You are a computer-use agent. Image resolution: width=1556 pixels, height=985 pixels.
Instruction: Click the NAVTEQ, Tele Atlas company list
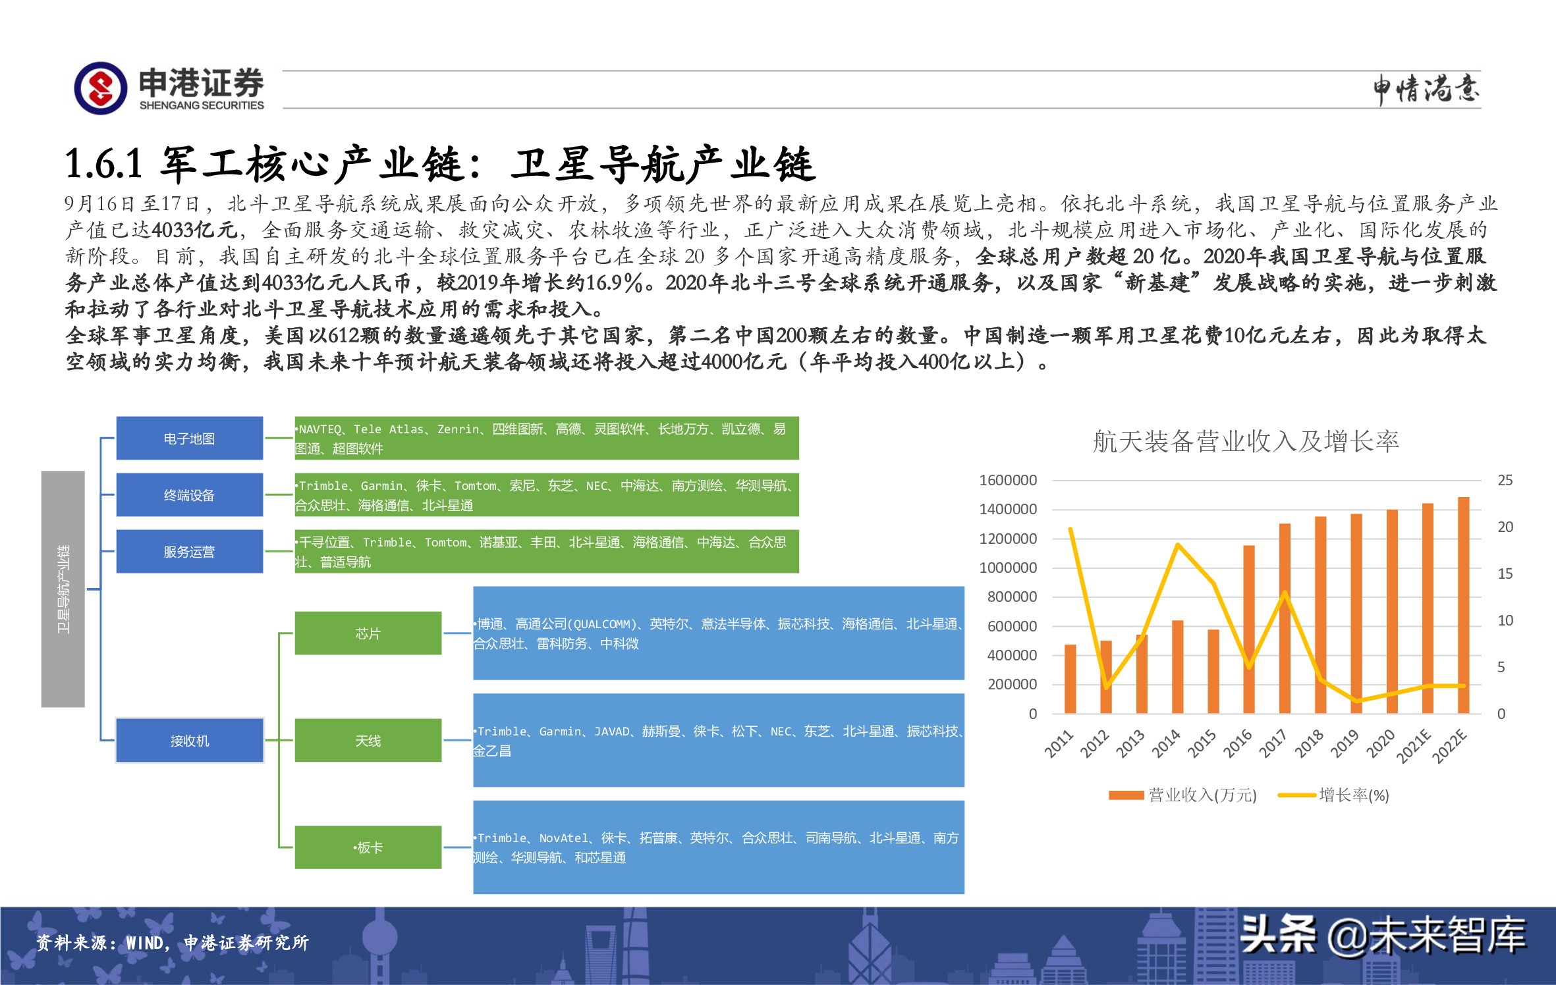coord(547,439)
